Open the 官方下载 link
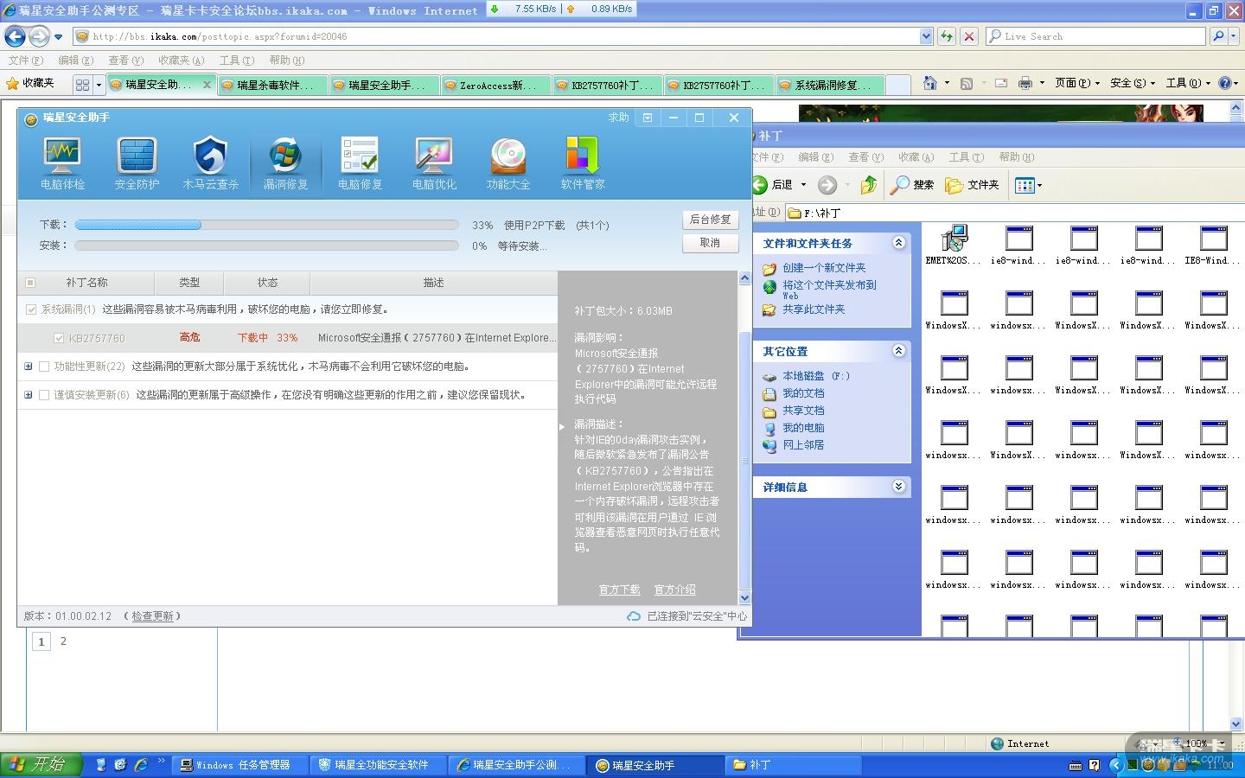Screen dimensions: 1245x778 click(619, 590)
